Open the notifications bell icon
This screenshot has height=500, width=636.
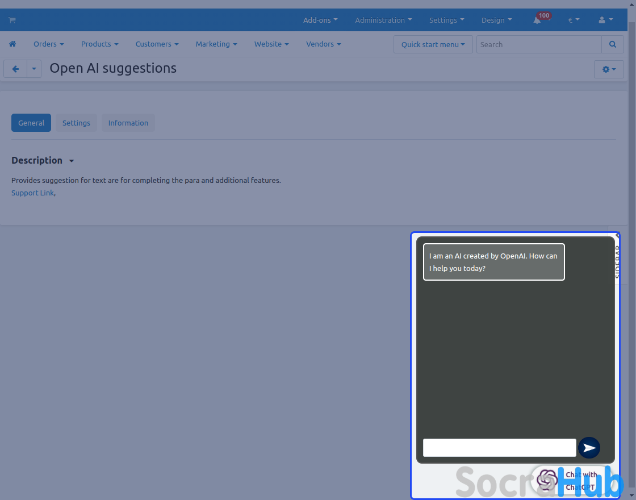(x=537, y=20)
